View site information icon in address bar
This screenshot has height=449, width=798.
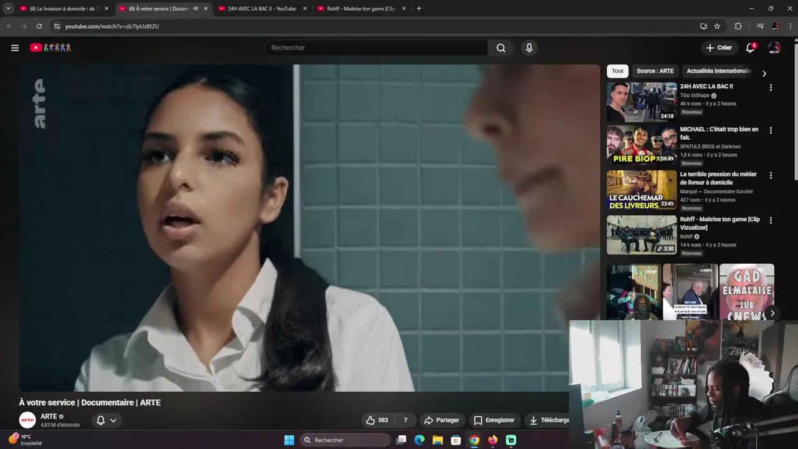[x=57, y=26]
